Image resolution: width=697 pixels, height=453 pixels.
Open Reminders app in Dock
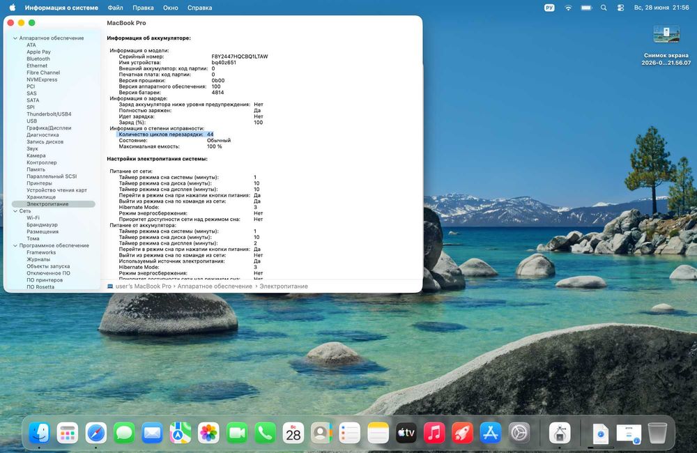349,433
